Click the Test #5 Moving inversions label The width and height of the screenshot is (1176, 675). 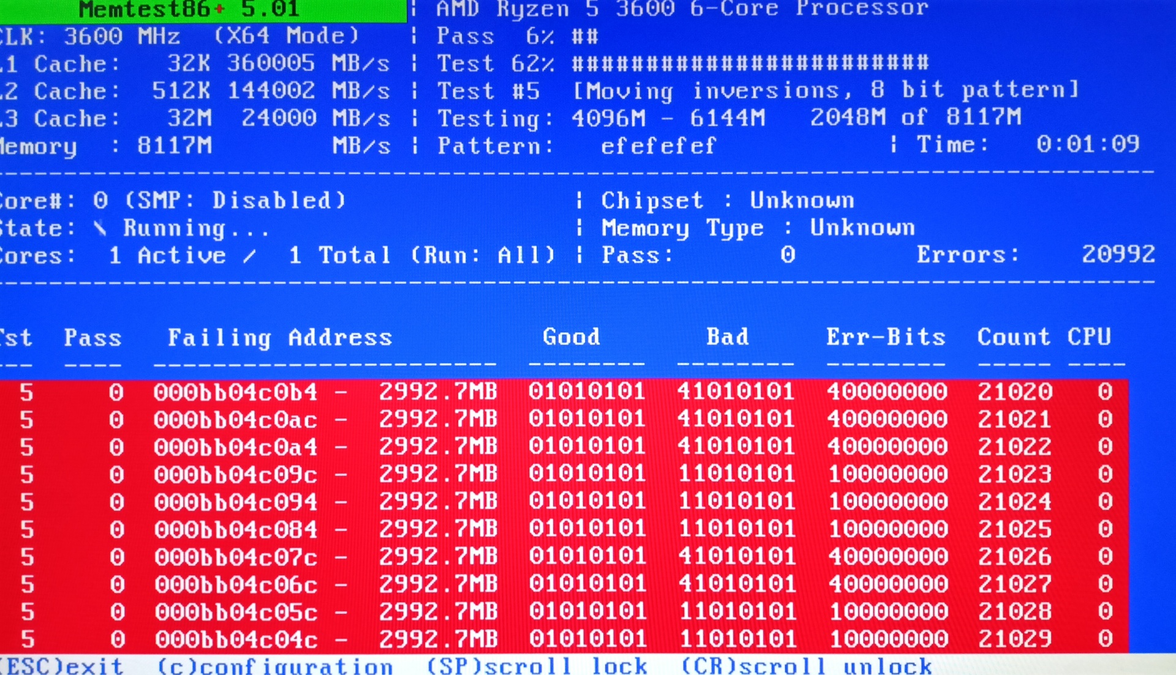click(x=758, y=91)
